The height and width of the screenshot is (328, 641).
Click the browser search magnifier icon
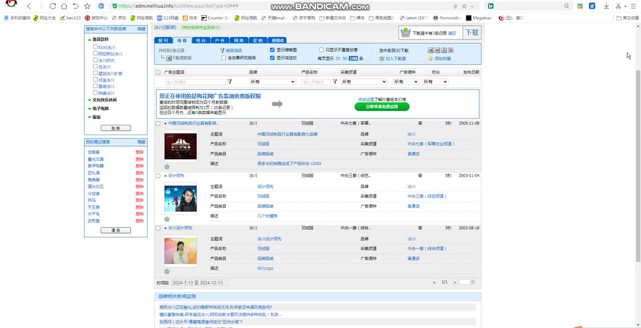(567, 6)
